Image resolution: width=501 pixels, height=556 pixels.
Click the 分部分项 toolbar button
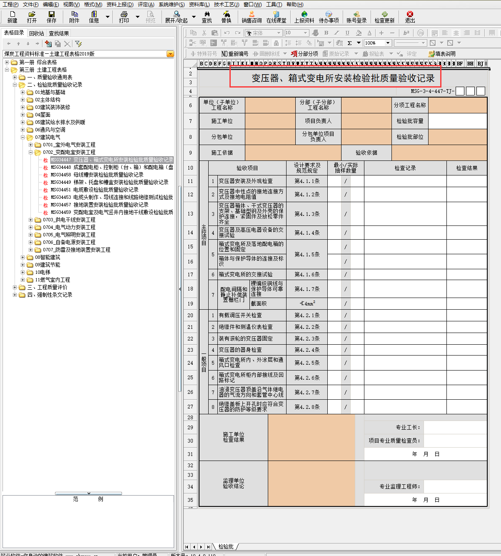pos(304,54)
